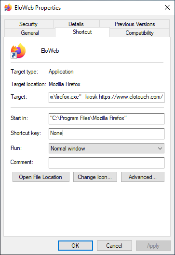
Task: Open the Details tab
Action: point(76,24)
